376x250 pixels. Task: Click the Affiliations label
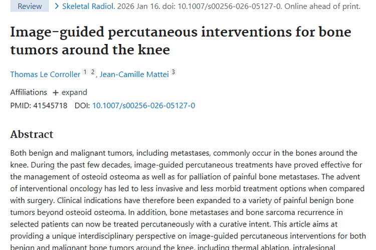click(x=29, y=92)
